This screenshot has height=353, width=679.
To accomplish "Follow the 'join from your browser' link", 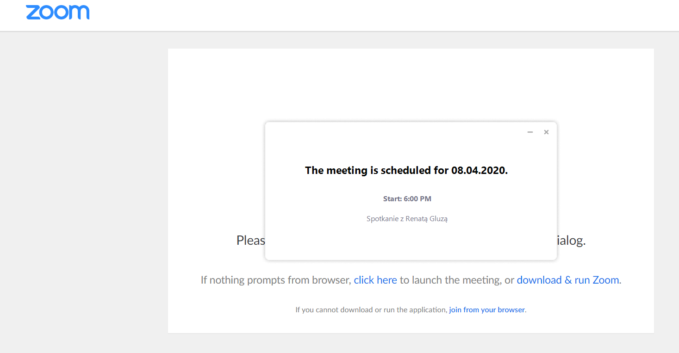I will tap(487, 310).
